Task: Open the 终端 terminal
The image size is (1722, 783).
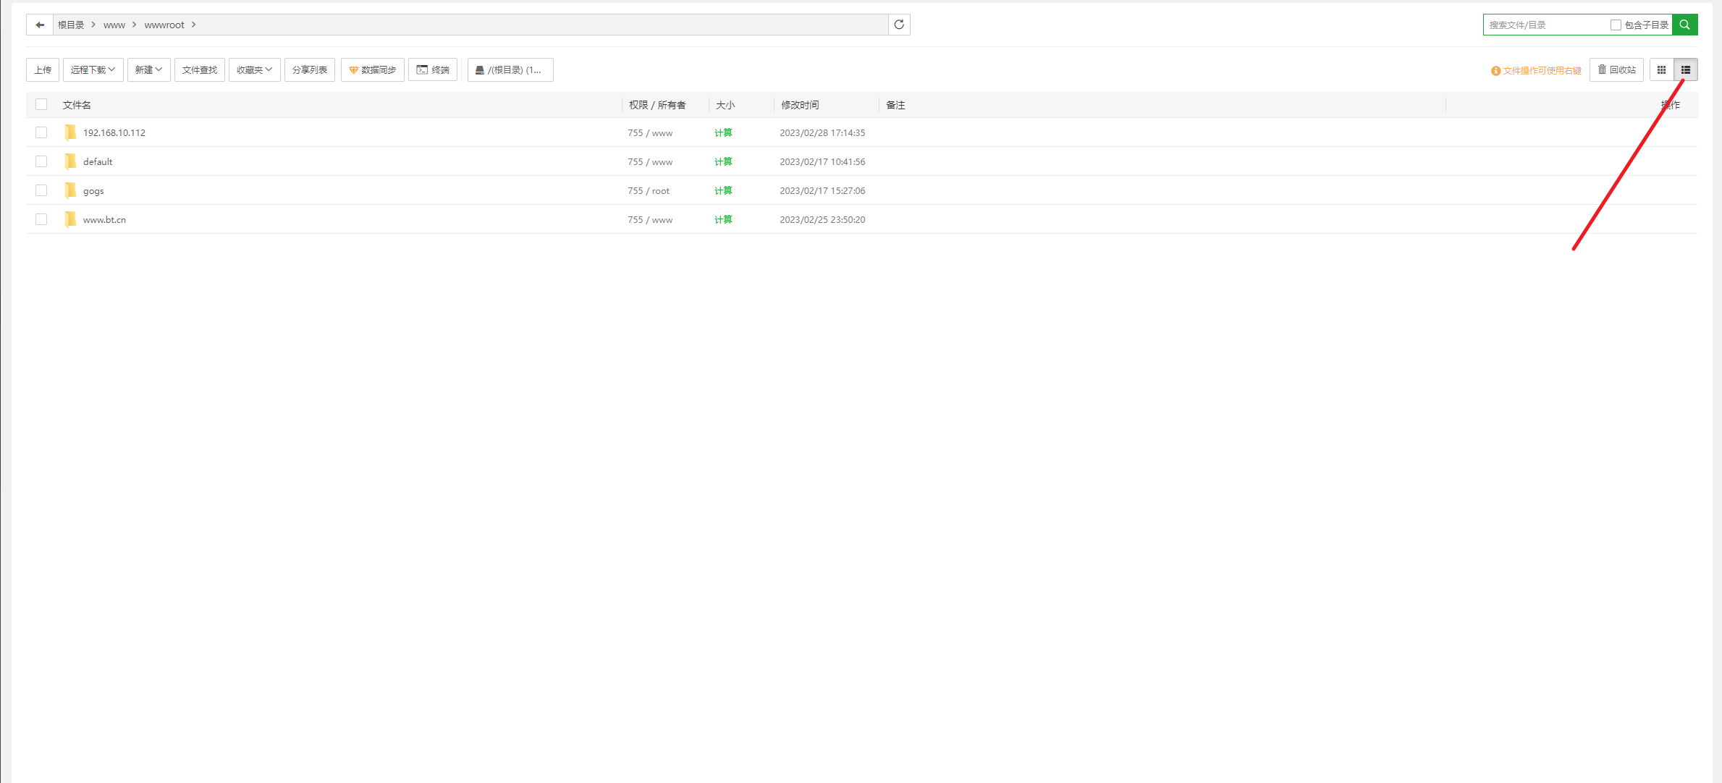Action: (433, 70)
